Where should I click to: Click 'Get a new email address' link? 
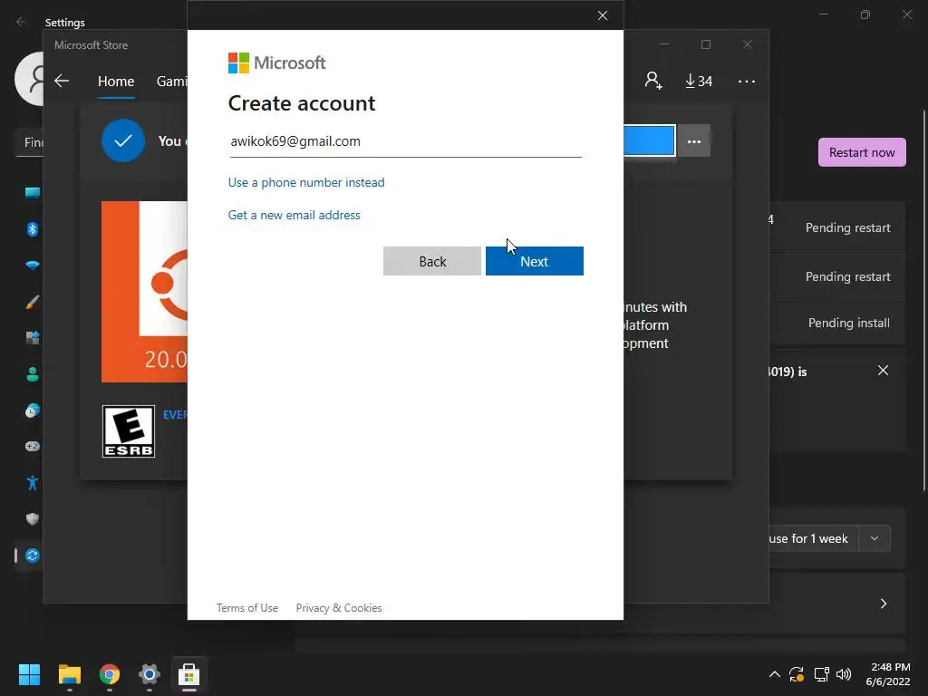coord(295,215)
